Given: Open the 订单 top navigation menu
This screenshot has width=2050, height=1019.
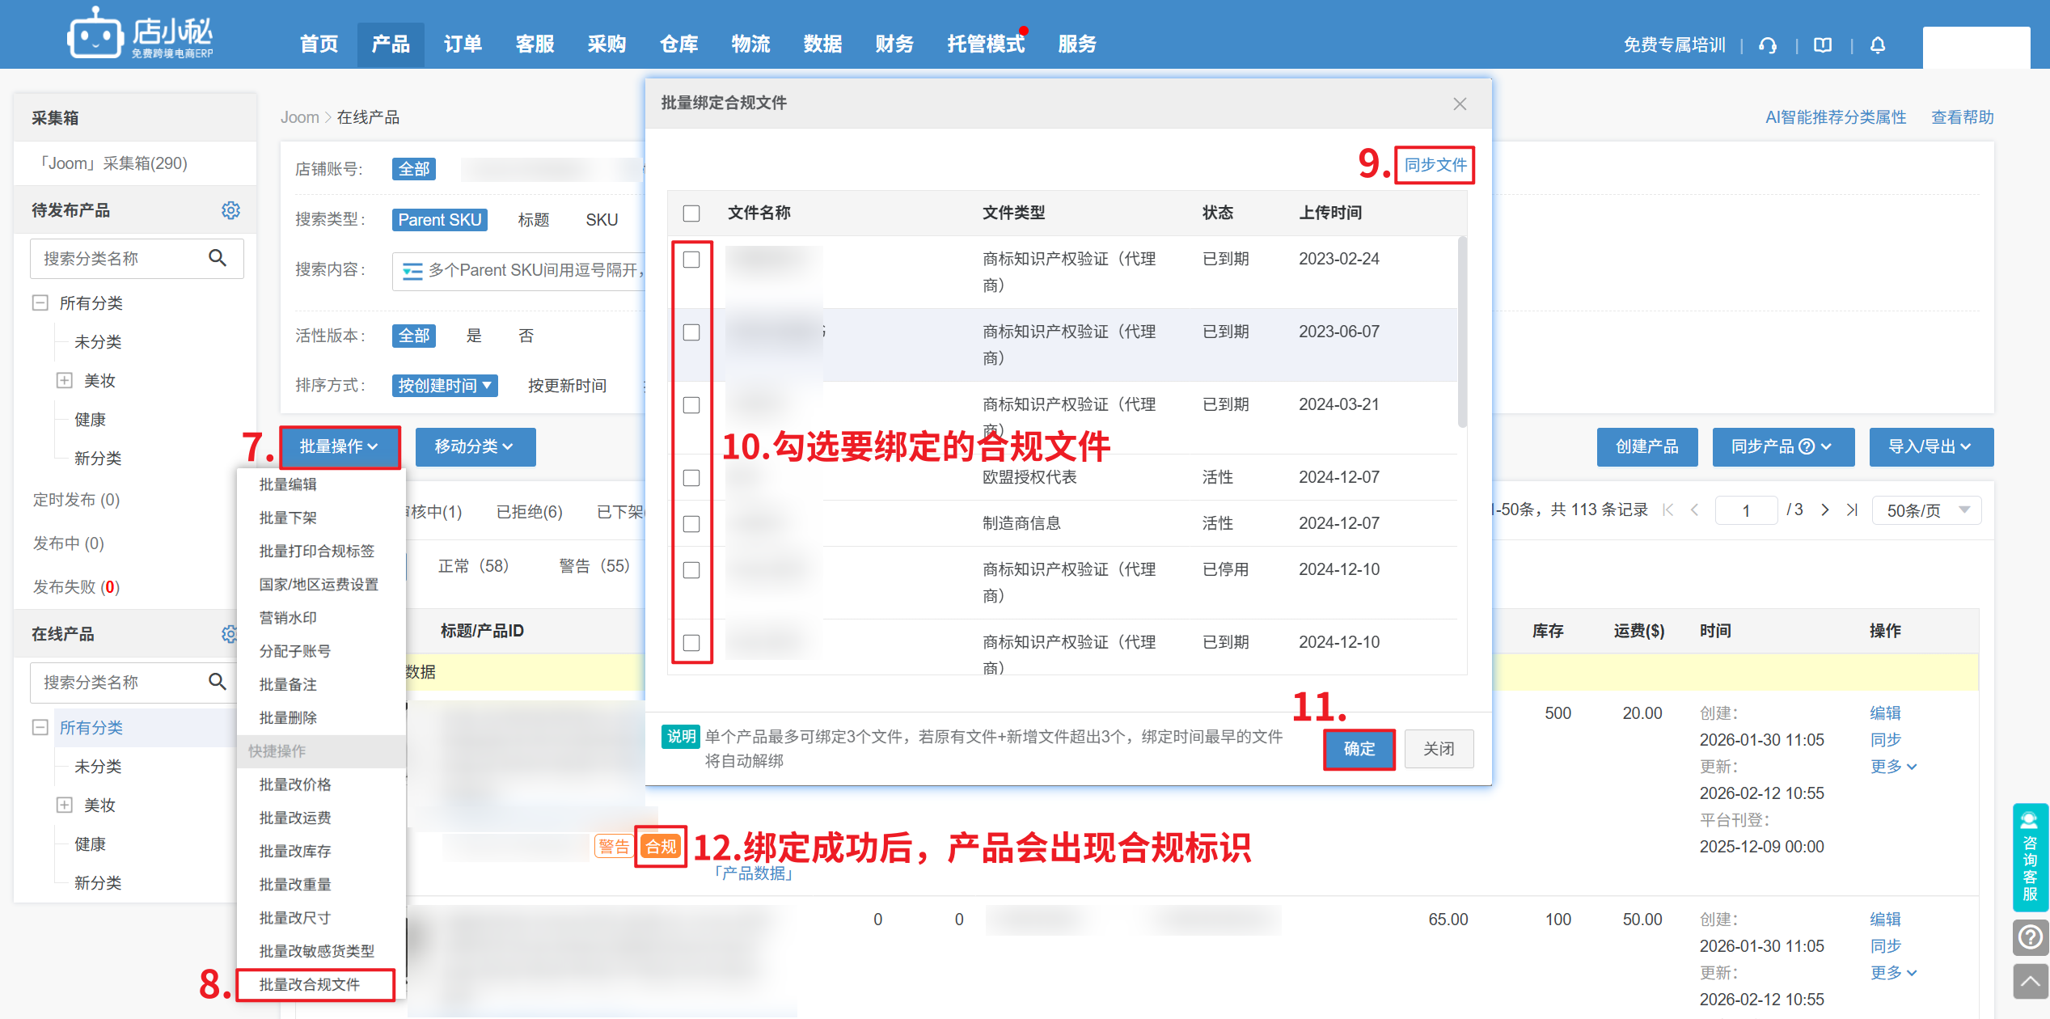Looking at the screenshot, I should [463, 44].
